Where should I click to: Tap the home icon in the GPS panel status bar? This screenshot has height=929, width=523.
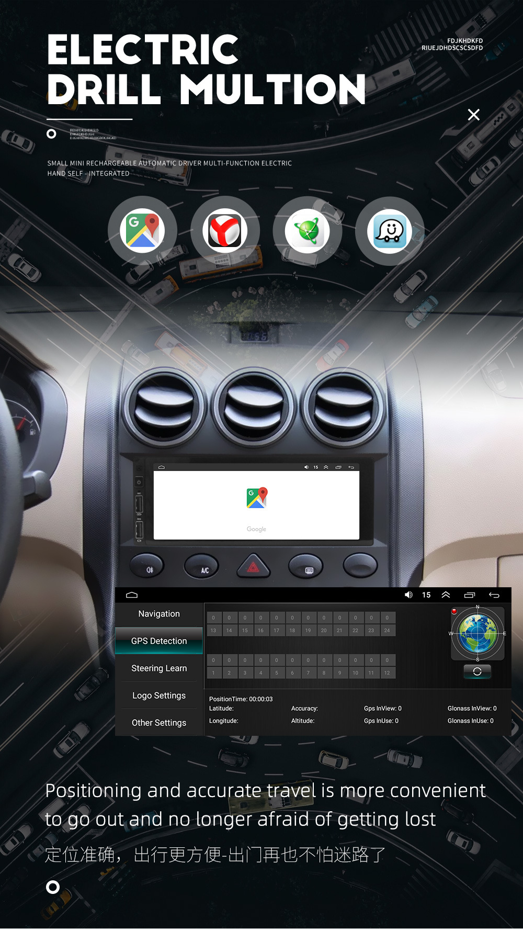132,595
